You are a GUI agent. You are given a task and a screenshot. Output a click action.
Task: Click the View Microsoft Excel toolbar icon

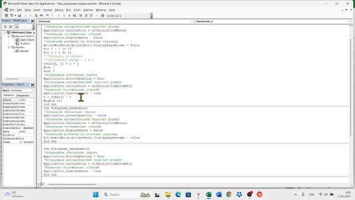[6, 16]
